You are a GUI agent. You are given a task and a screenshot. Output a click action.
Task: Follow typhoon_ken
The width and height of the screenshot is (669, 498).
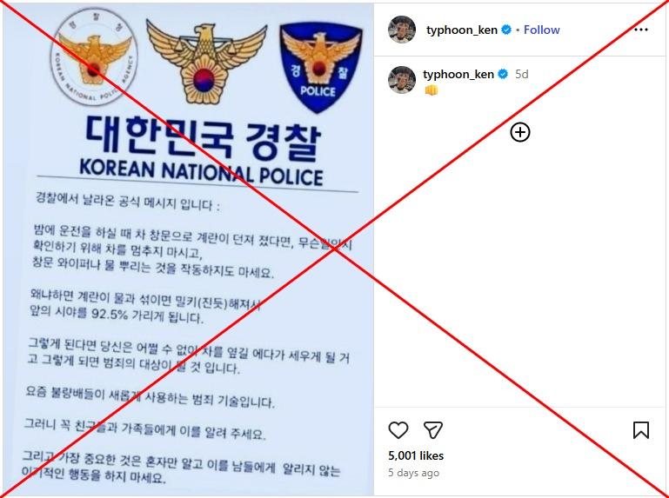click(541, 30)
